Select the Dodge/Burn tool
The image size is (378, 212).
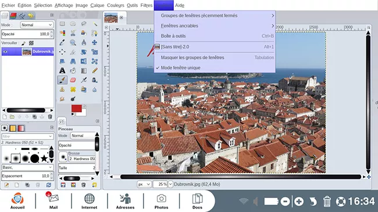click(73, 99)
